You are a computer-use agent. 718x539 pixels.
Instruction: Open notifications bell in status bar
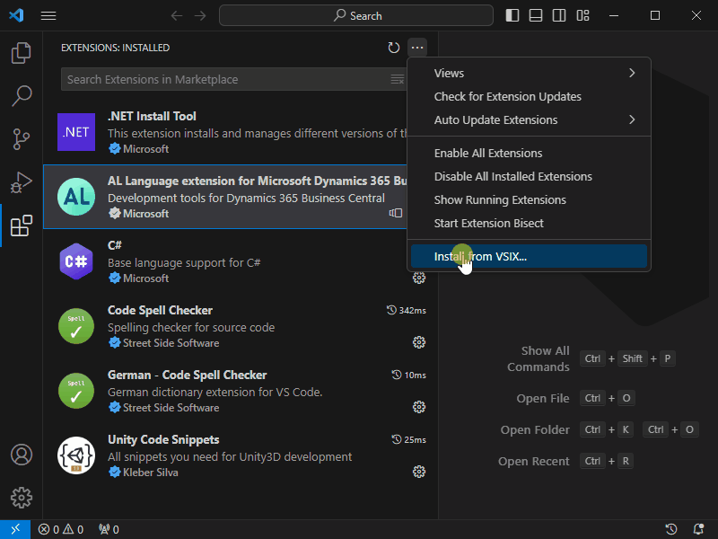tap(698, 529)
